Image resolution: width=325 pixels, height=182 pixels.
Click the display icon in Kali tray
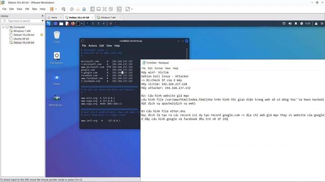tap(284, 24)
